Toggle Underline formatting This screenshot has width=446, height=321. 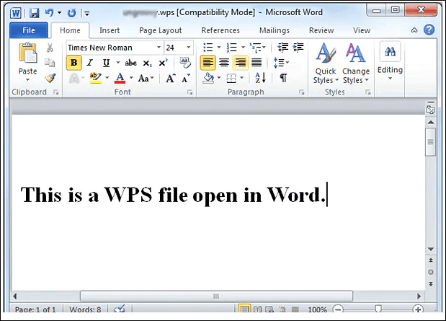pyautogui.click(x=106, y=63)
